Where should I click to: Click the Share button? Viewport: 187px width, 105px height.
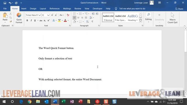(179, 9)
